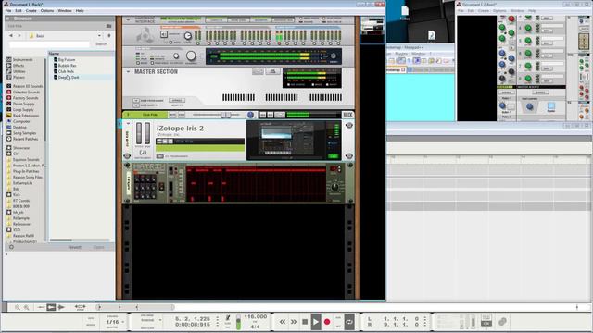Click the browser Search button

(x=101, y=44)
